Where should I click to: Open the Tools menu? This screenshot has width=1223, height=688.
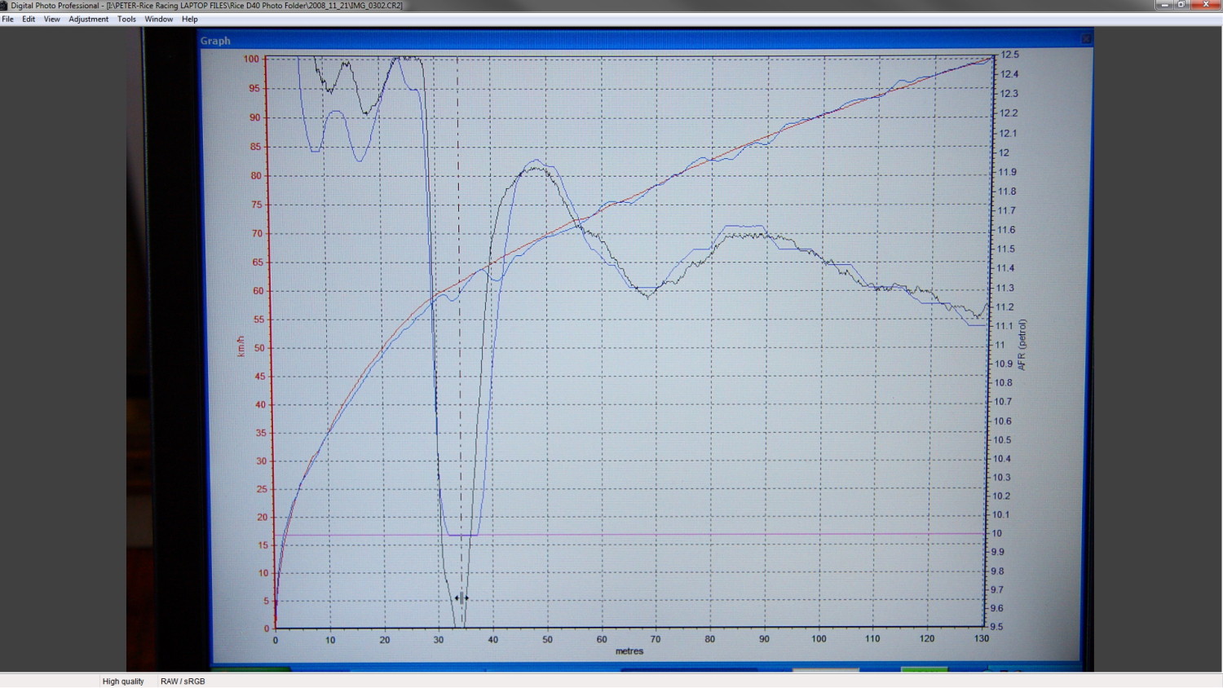pyautogui.click(x=126, y=19)
